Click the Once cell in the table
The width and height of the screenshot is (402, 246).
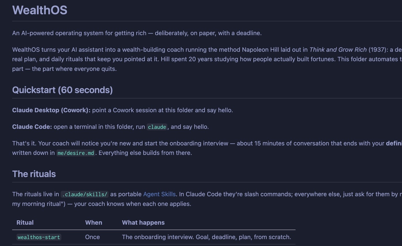(x=92, y=237)
